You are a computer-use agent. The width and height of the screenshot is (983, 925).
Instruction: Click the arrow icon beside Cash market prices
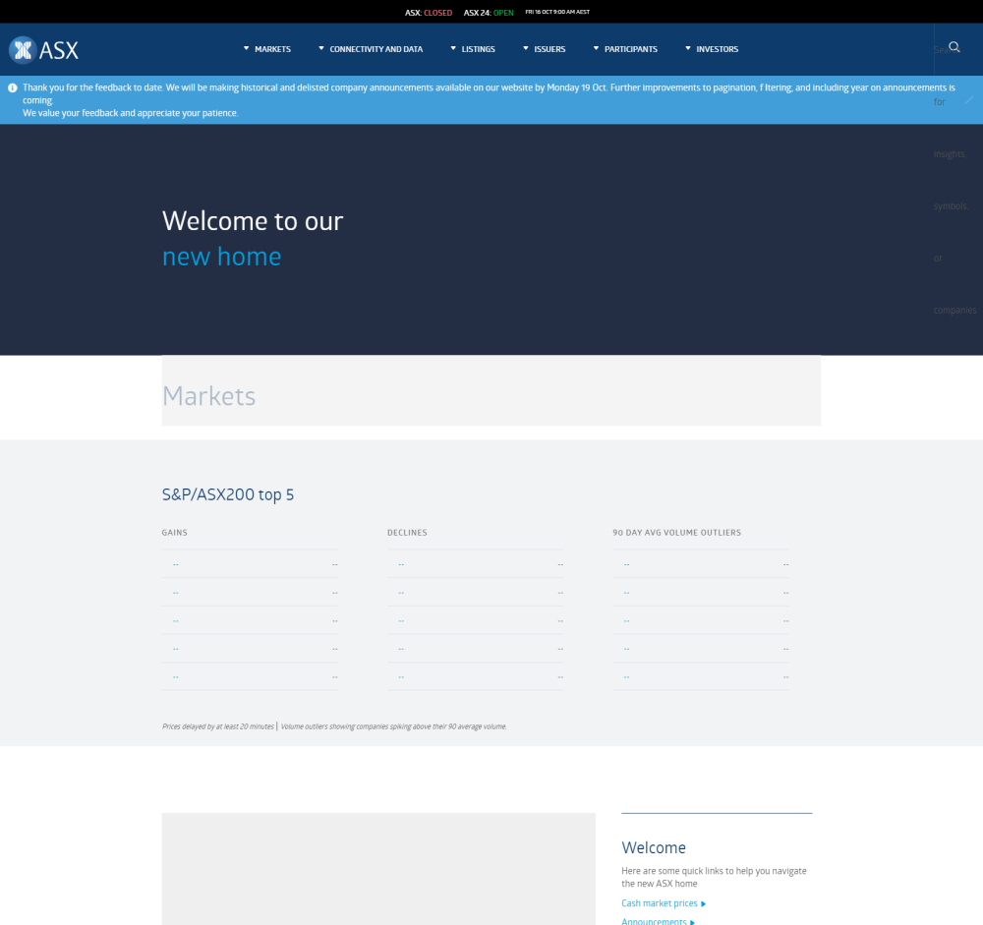tap(702, 903)
